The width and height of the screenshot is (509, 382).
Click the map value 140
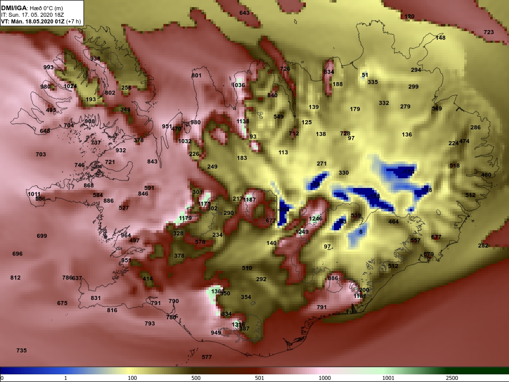coord(271,243)
